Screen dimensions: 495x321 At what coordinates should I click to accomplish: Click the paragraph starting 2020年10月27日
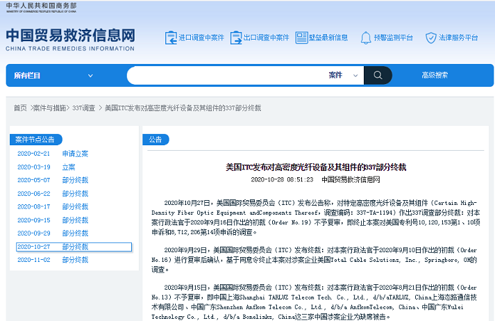click(316, 217)
